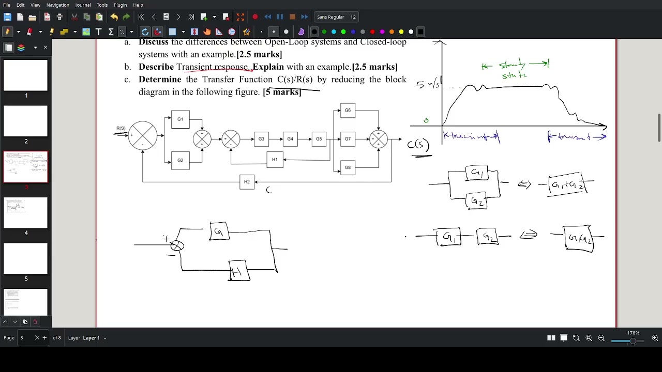Open drawing type dropdown arrow
The height and width of the screenshot is (372, 662).
(131, 32)
